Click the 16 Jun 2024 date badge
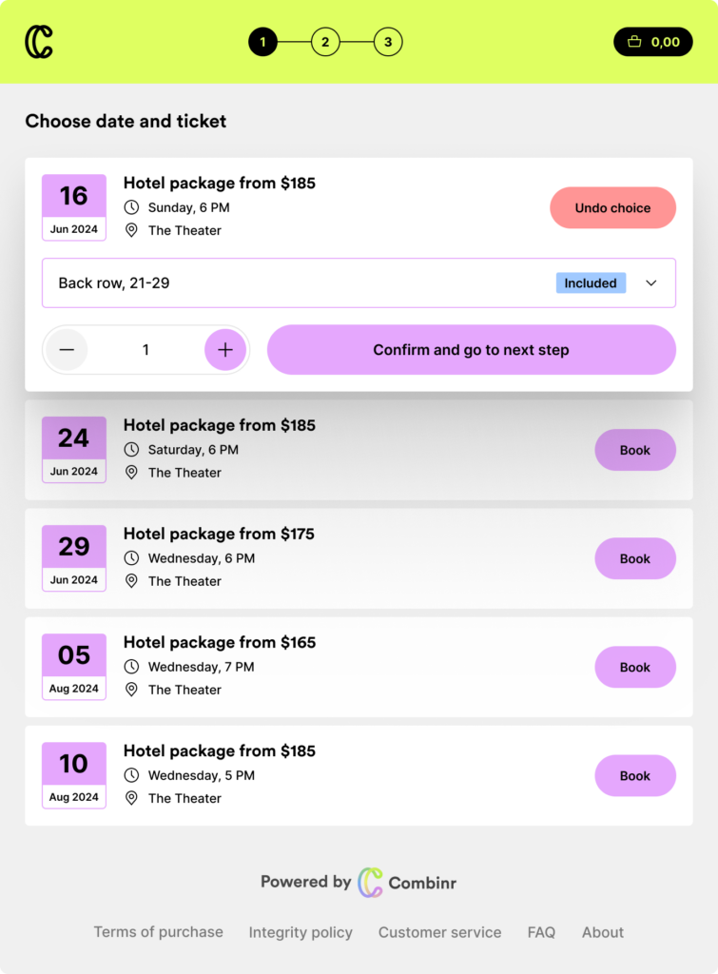 (74, 207)
